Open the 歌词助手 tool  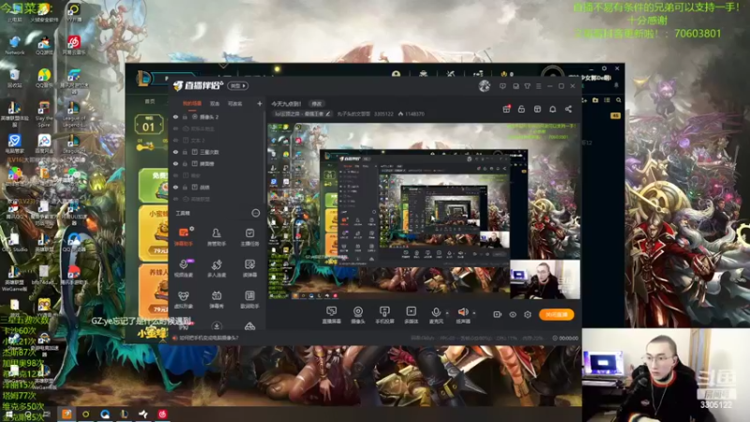pos(249,299)
